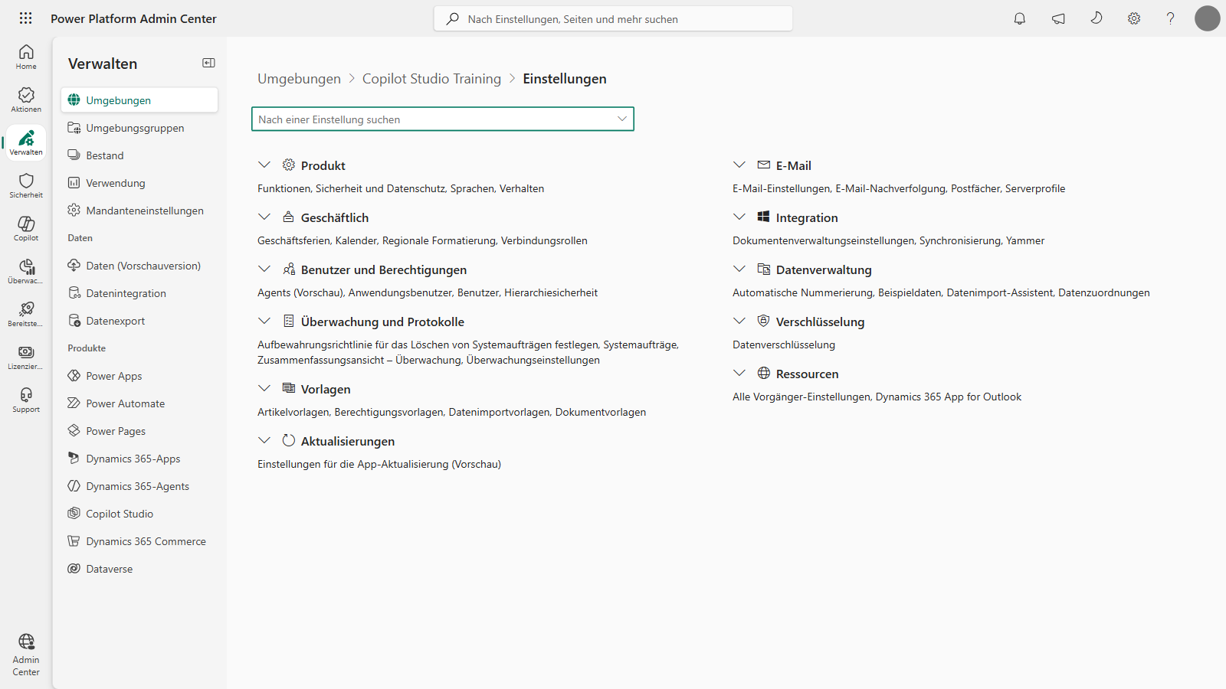Image resolution: width=1226 pixels, height=689 pixels.
Task: Select Mandanteneinstellungen menu item
Action: [139, 211]
